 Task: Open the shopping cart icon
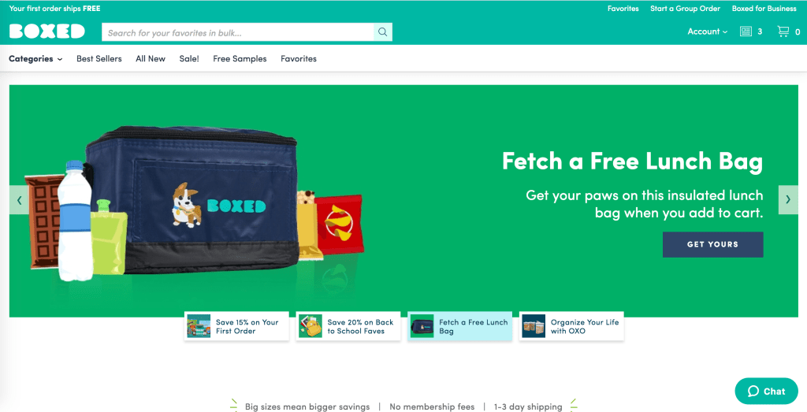click(783, 32)
